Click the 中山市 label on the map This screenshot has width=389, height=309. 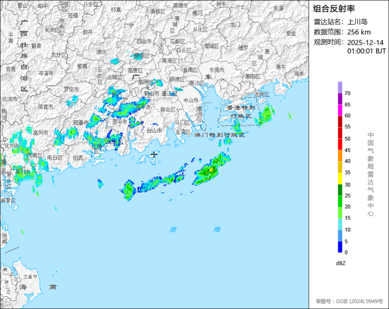pyautogui.click(x=191, y=100)
